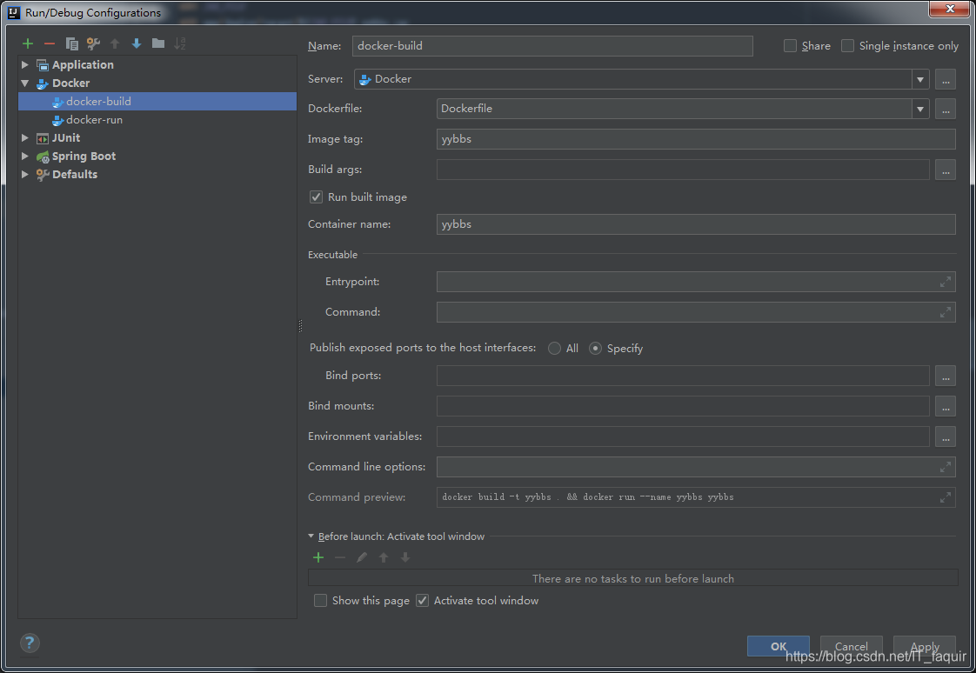Open the Build args editor ellipsis
976x673 pixels.
(x=945, y=170)
